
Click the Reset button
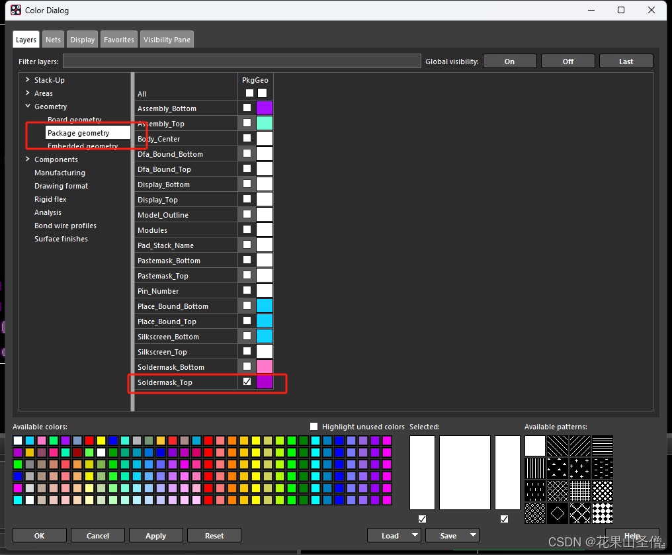tap(214, 536)
